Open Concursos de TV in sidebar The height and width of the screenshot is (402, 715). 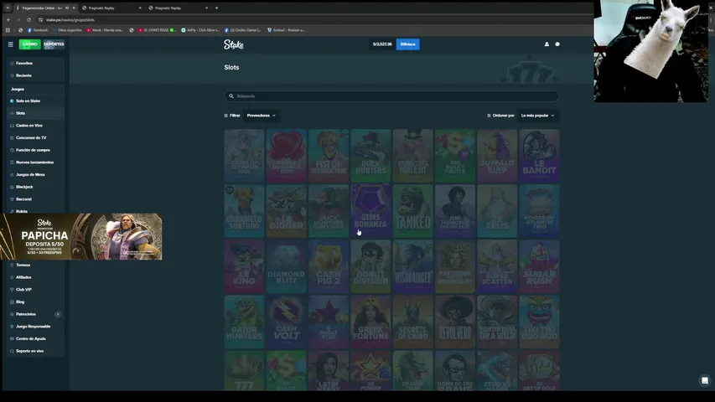35,137
